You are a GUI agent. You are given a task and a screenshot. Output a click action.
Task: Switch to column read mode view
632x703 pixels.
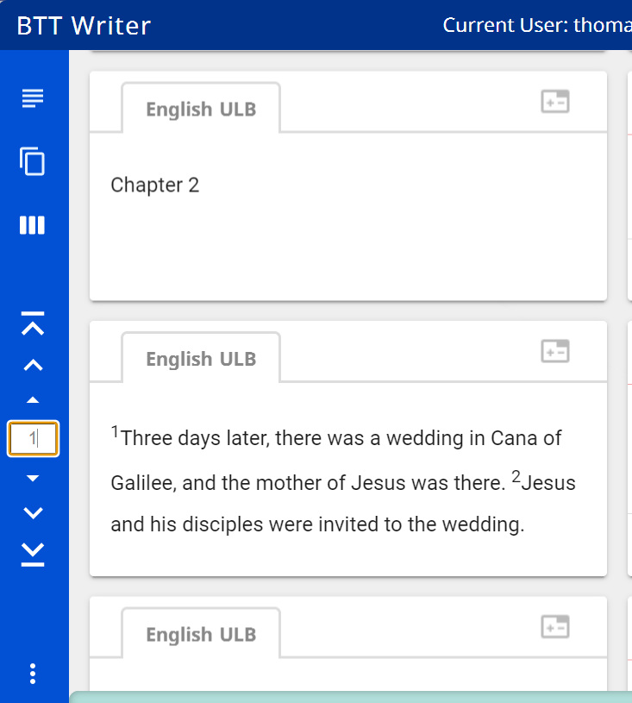32,224
